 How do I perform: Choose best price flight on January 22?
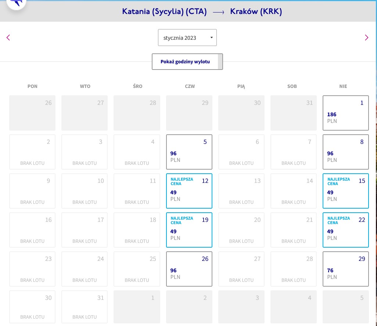pyautogui.click(x=345, y=230)
